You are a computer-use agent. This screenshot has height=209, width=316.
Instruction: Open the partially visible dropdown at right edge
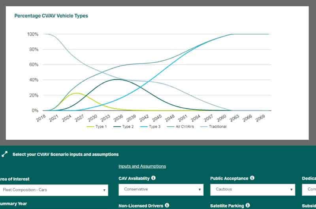tap(309, 189)
